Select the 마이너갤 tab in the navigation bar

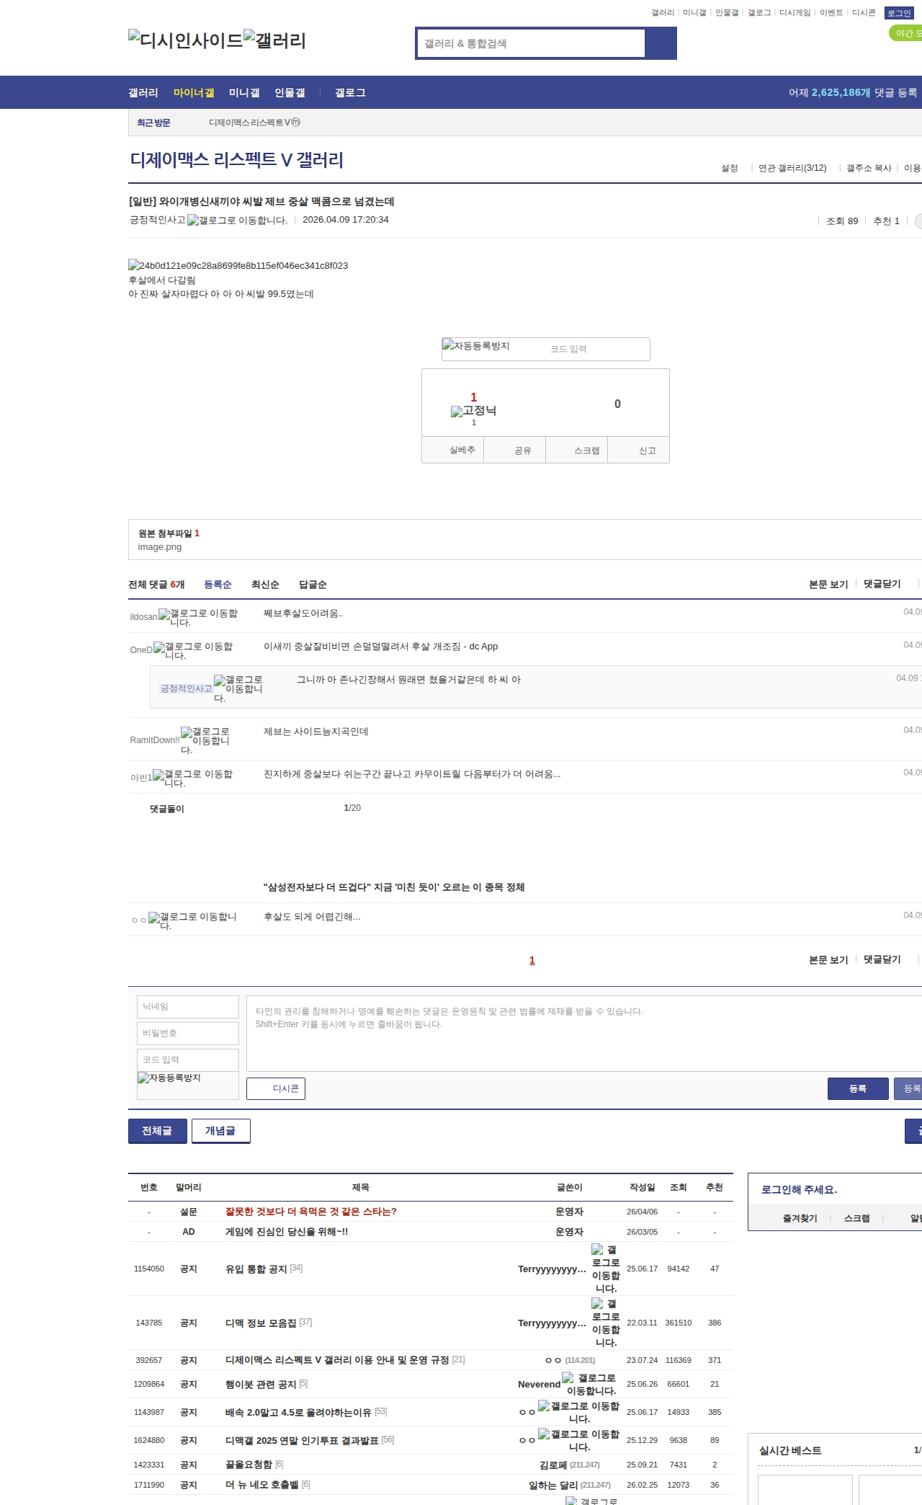click(x=194, y=92)
